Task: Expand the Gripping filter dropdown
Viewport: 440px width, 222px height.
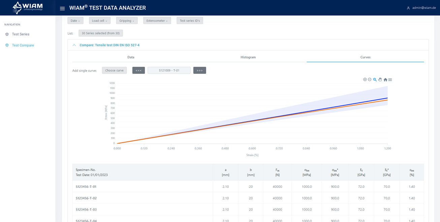Action: [127, 21]
